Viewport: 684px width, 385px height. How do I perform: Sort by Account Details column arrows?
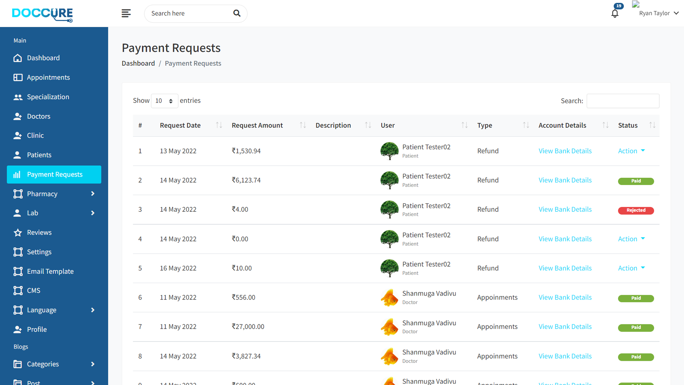tap(605, 125)
